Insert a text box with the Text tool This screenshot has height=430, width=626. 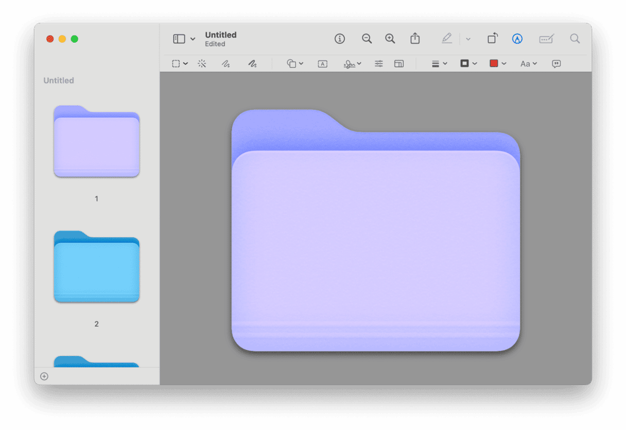pos(323,64)
